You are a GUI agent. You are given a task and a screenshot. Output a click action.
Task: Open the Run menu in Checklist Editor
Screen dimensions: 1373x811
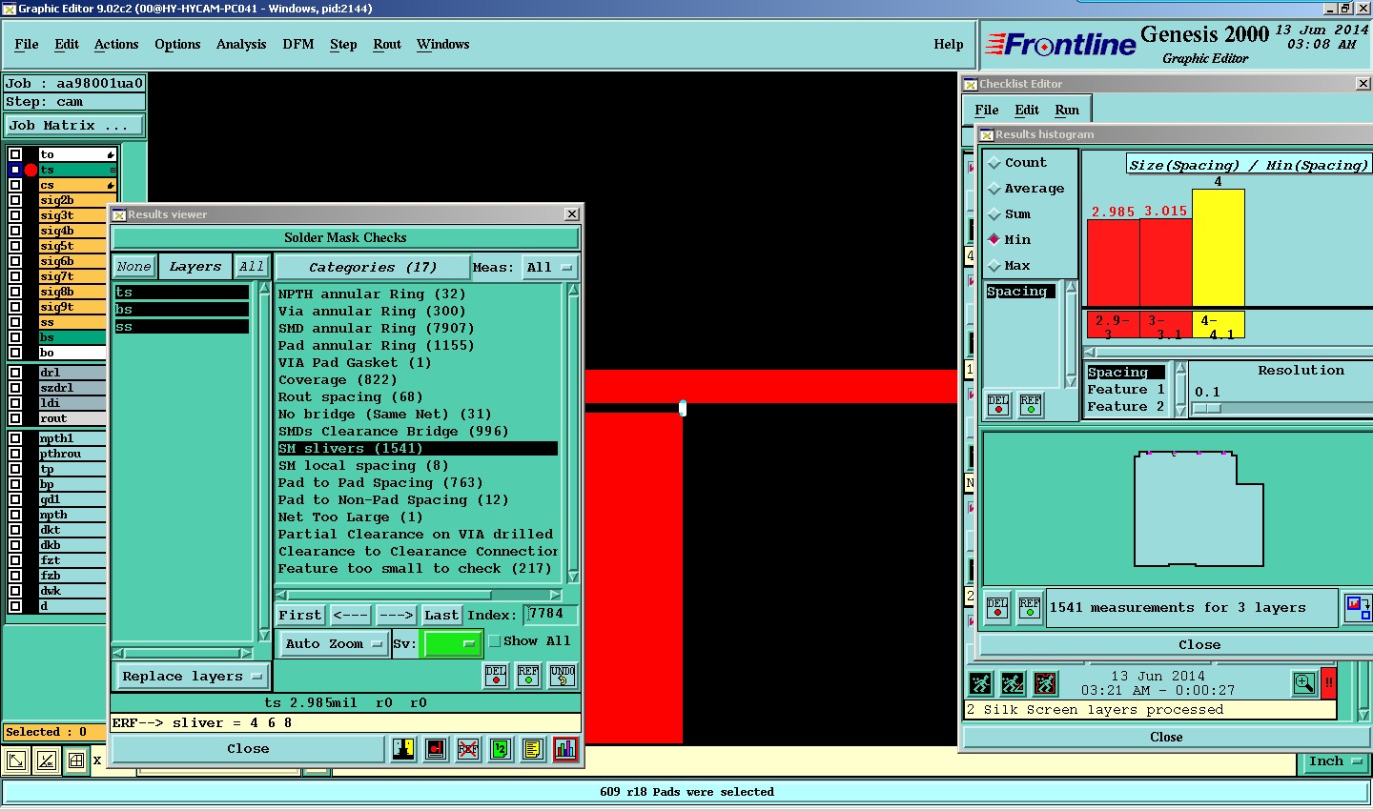click(x=1067, y=111)
